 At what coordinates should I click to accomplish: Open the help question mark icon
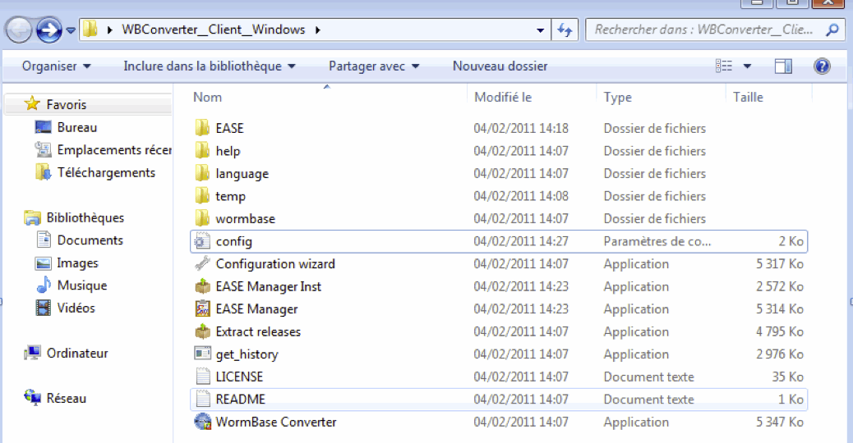pos(822,66)
